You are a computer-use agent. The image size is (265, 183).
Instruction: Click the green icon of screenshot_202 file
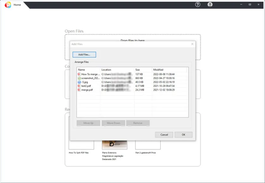pyautogui.click(x=79, y=78)
